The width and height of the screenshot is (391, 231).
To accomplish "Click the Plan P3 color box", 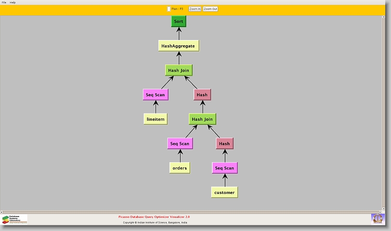I will pyautogui.click(x=169, y=9).
